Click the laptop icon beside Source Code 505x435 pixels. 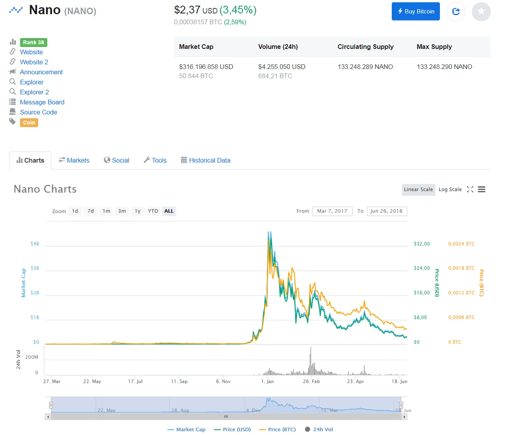point(13,112)
